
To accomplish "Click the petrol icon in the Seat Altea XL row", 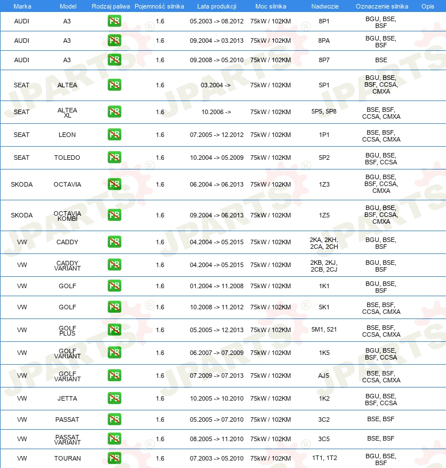I will coord(114,112).
